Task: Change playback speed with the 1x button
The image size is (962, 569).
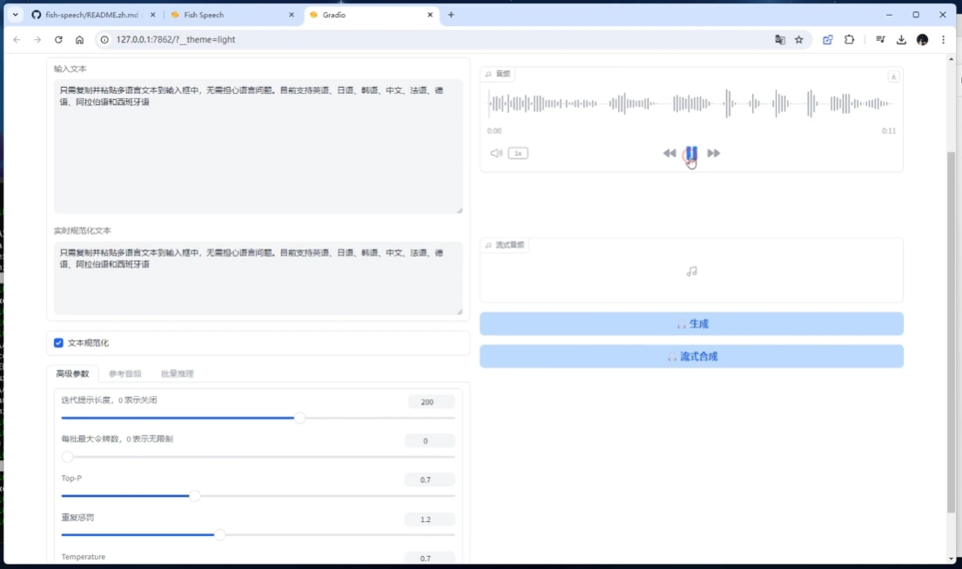Action: pyautogui.click(x=518, y=153)
